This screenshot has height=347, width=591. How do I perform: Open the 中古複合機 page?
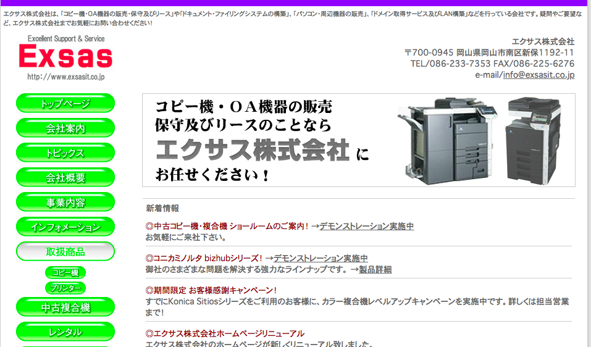click(65, 307)
